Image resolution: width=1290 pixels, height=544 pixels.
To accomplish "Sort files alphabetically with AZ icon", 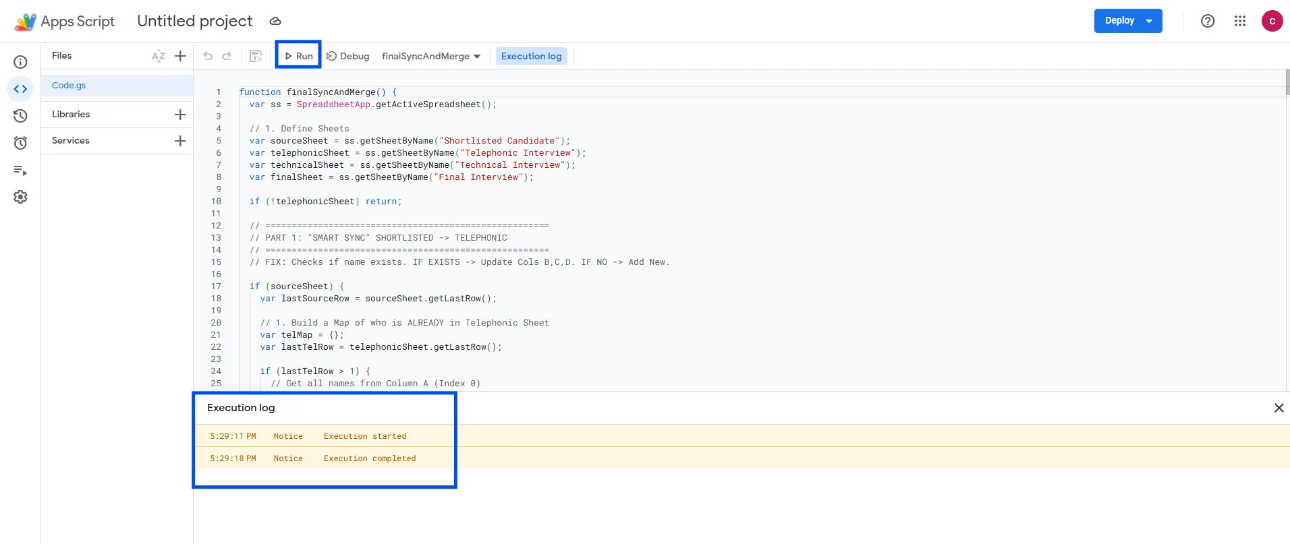I will point(159,56).
